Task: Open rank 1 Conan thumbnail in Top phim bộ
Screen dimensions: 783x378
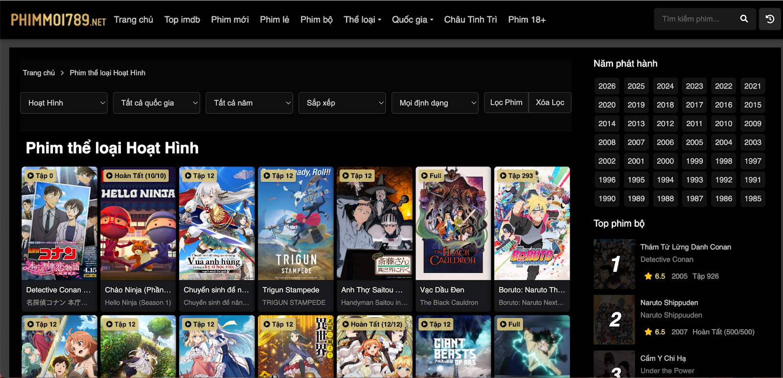Action: pyautogui.click(x=614, y=264)
